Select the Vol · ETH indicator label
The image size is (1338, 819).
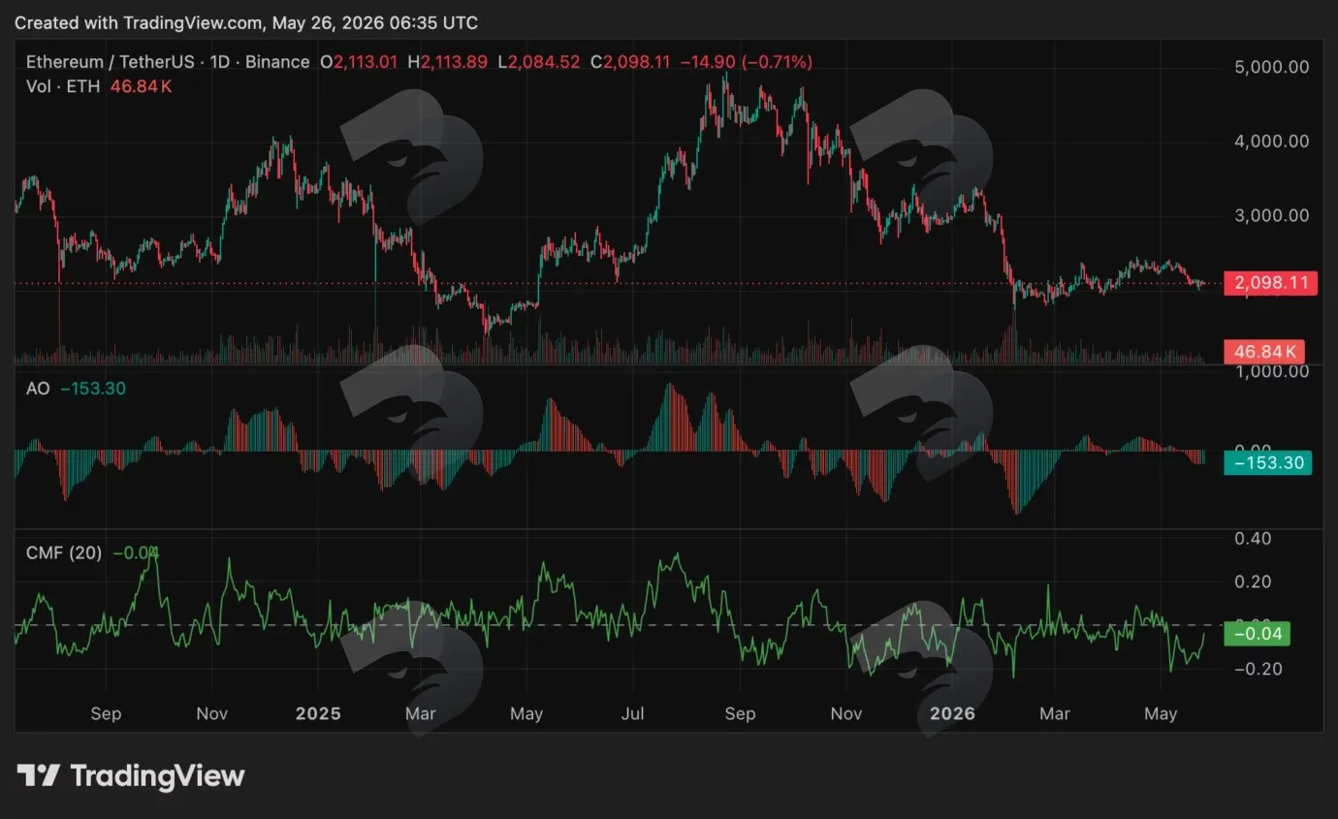[x=63, y=86]
